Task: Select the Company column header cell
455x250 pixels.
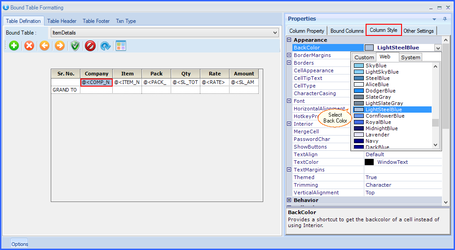Action: (x=97, y=74)
